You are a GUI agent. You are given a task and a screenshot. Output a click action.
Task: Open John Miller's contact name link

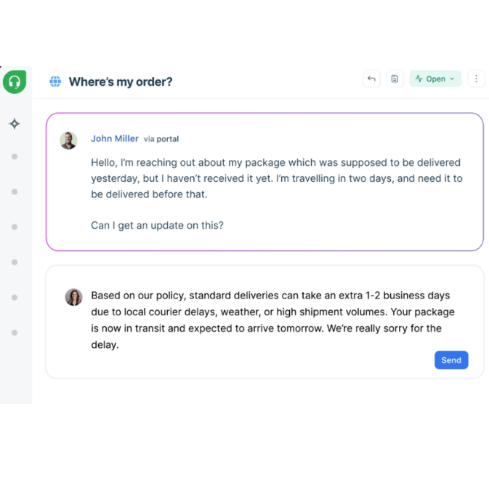[115, 138]
